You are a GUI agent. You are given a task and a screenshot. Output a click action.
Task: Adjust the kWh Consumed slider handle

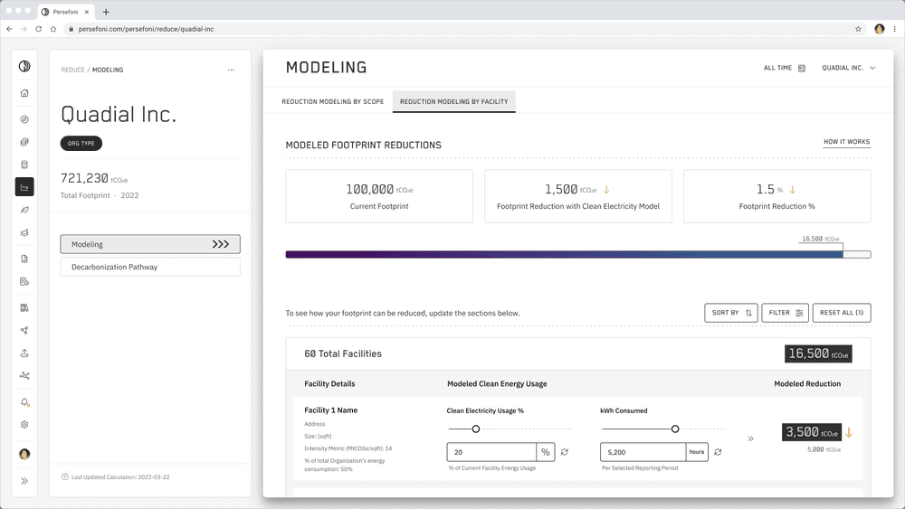pos(675,429)
